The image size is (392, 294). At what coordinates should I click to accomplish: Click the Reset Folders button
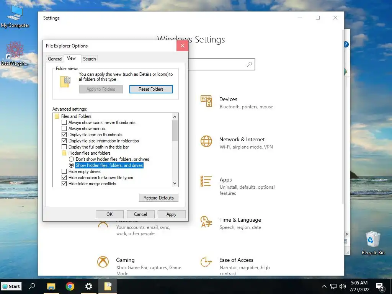151,89
